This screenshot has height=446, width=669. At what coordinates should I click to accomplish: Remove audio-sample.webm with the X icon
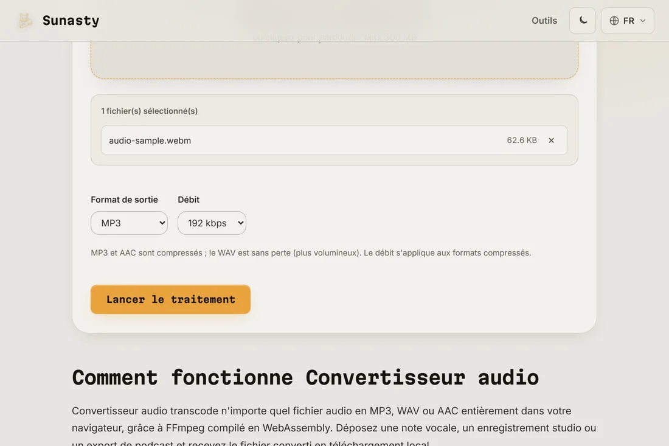point(551,141)
